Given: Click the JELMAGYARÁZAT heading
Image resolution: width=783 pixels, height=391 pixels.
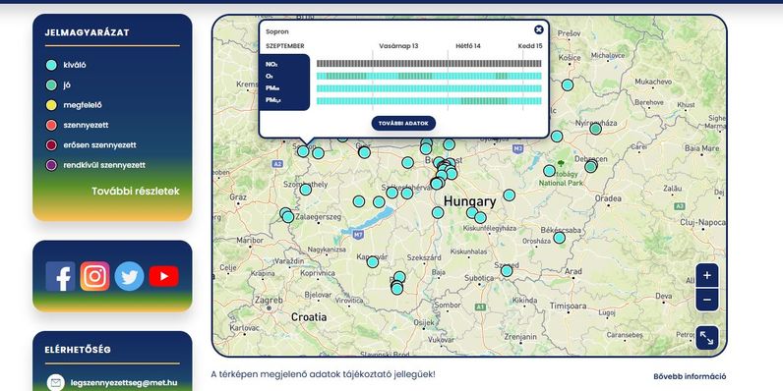Looking at the screenshot, I should 88,33.
